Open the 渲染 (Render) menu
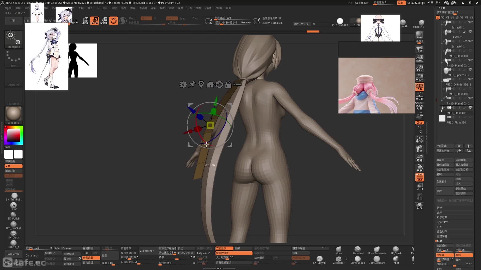 tap(153, 8)
